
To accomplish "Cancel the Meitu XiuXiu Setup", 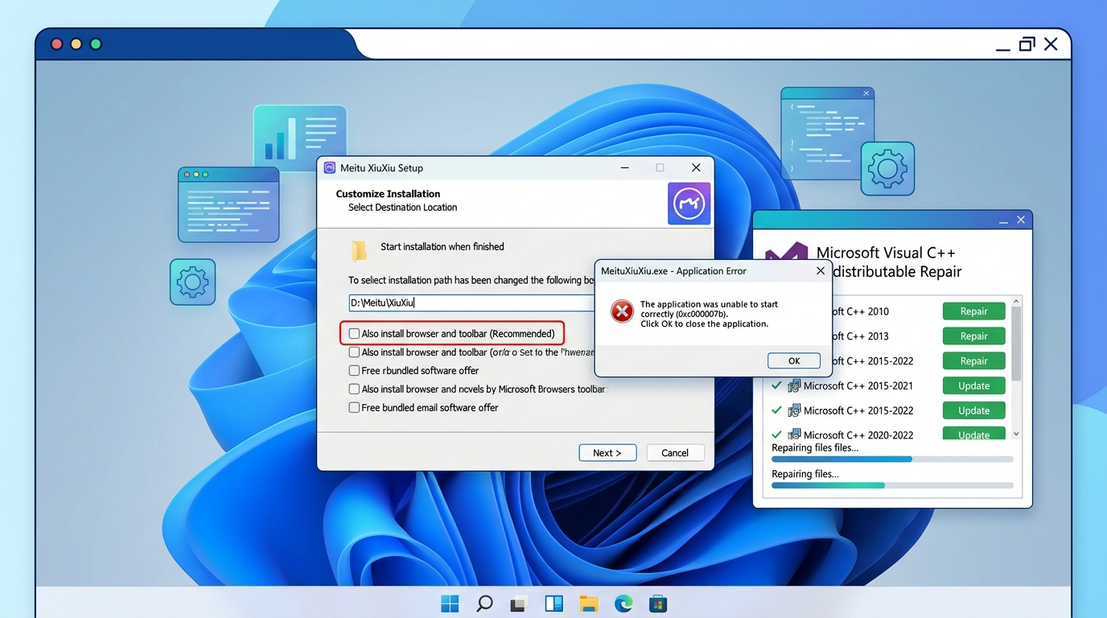I will pos(675,453).
